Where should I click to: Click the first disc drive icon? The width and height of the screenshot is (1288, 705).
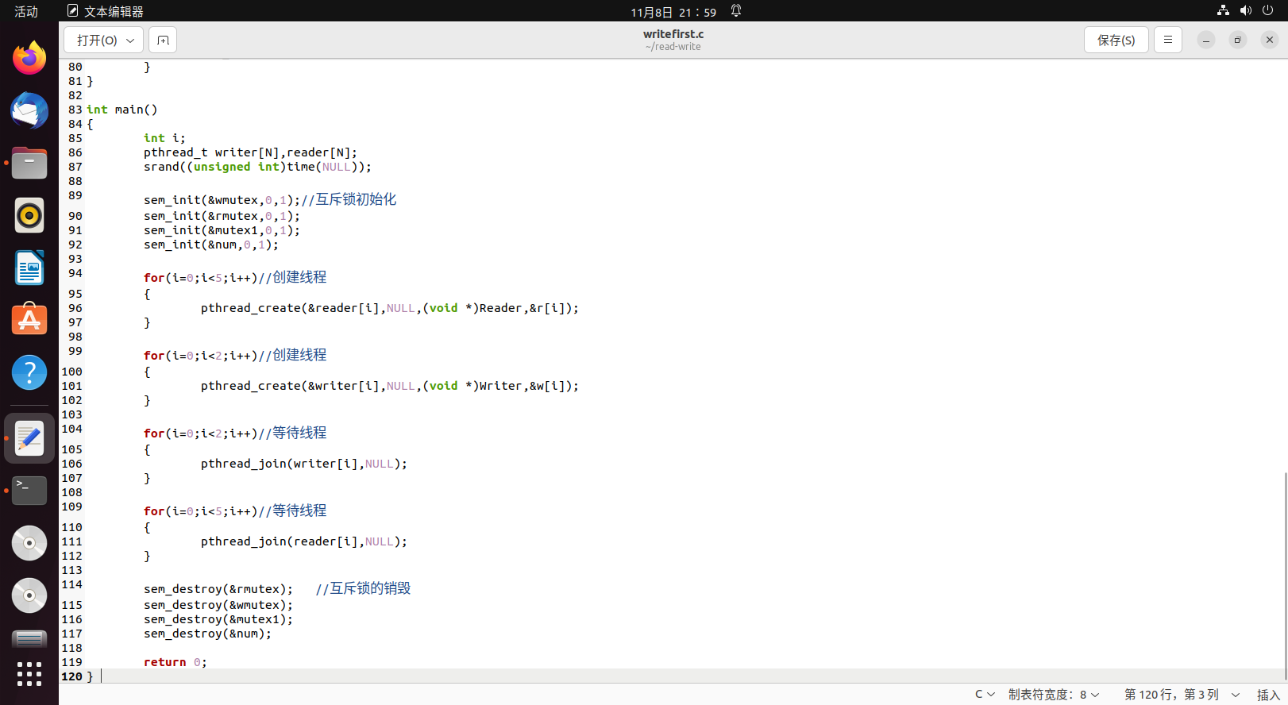coord(29,543)
